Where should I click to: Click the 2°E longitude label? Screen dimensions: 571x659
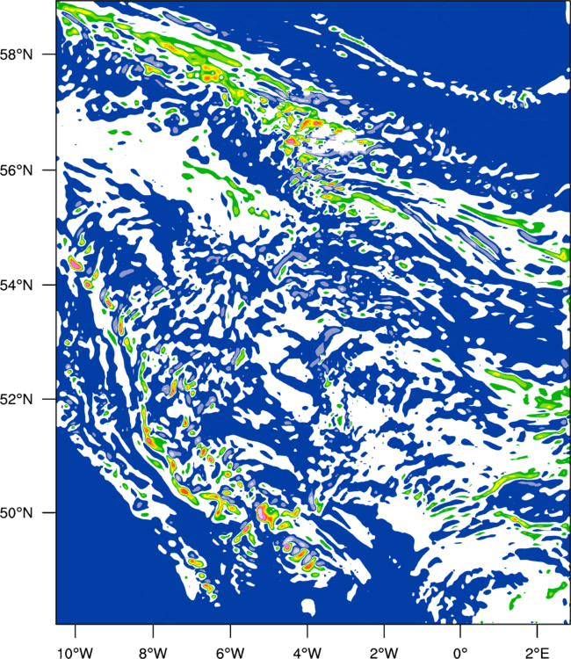tap(537, 653)
